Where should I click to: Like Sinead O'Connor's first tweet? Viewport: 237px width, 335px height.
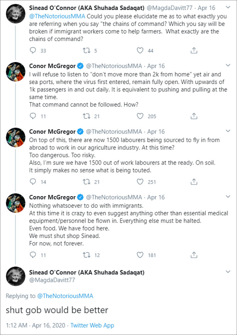pyautogui.click(x=140, y=51)
